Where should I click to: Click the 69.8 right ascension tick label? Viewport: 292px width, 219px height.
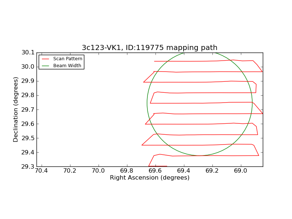coord(127,171)
